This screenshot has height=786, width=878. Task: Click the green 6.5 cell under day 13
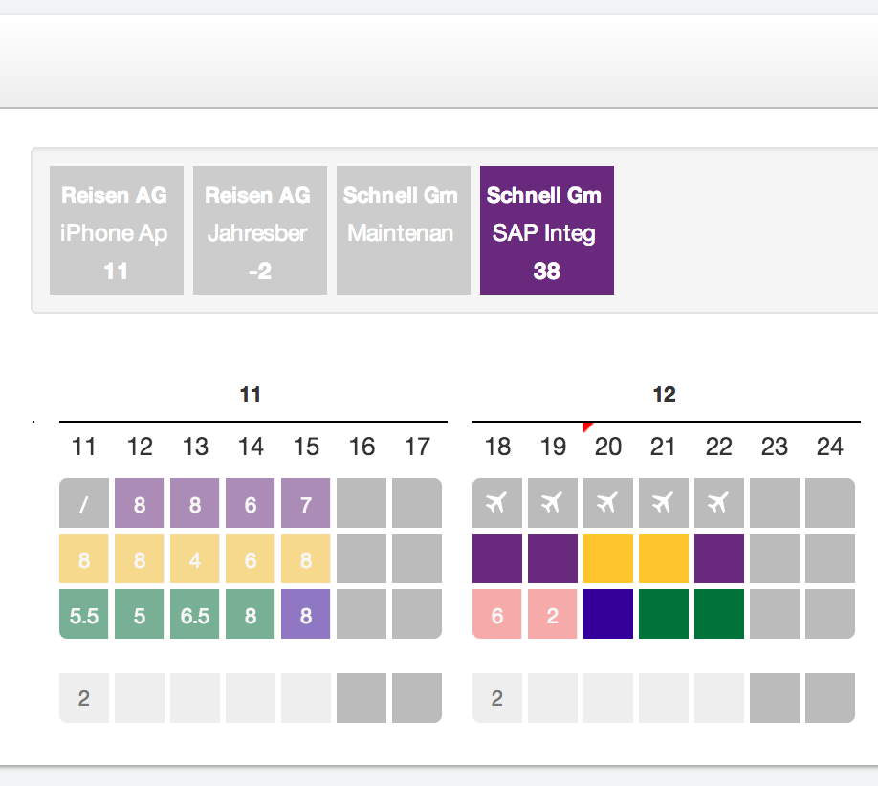coord(195,614)
